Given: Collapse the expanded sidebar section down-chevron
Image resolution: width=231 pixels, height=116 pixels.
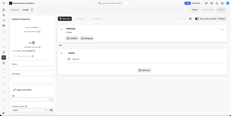Looking at the screenshot, I should (x=4, y=47).
